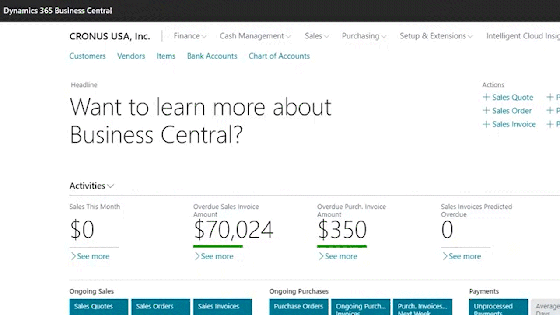Open the Ongoing Purch... Invoices tile
Screen dimensions: 560x315
(360, 307)
